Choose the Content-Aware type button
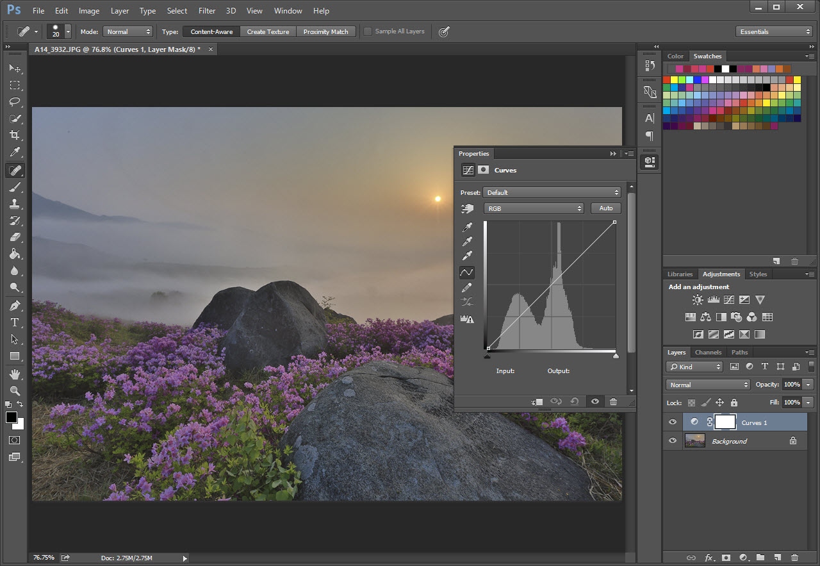The image size is (820, 566). point(211,31)
